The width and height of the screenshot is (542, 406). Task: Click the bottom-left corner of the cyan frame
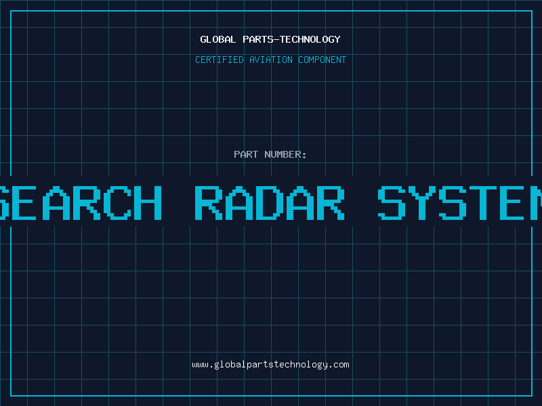point(11,395)
